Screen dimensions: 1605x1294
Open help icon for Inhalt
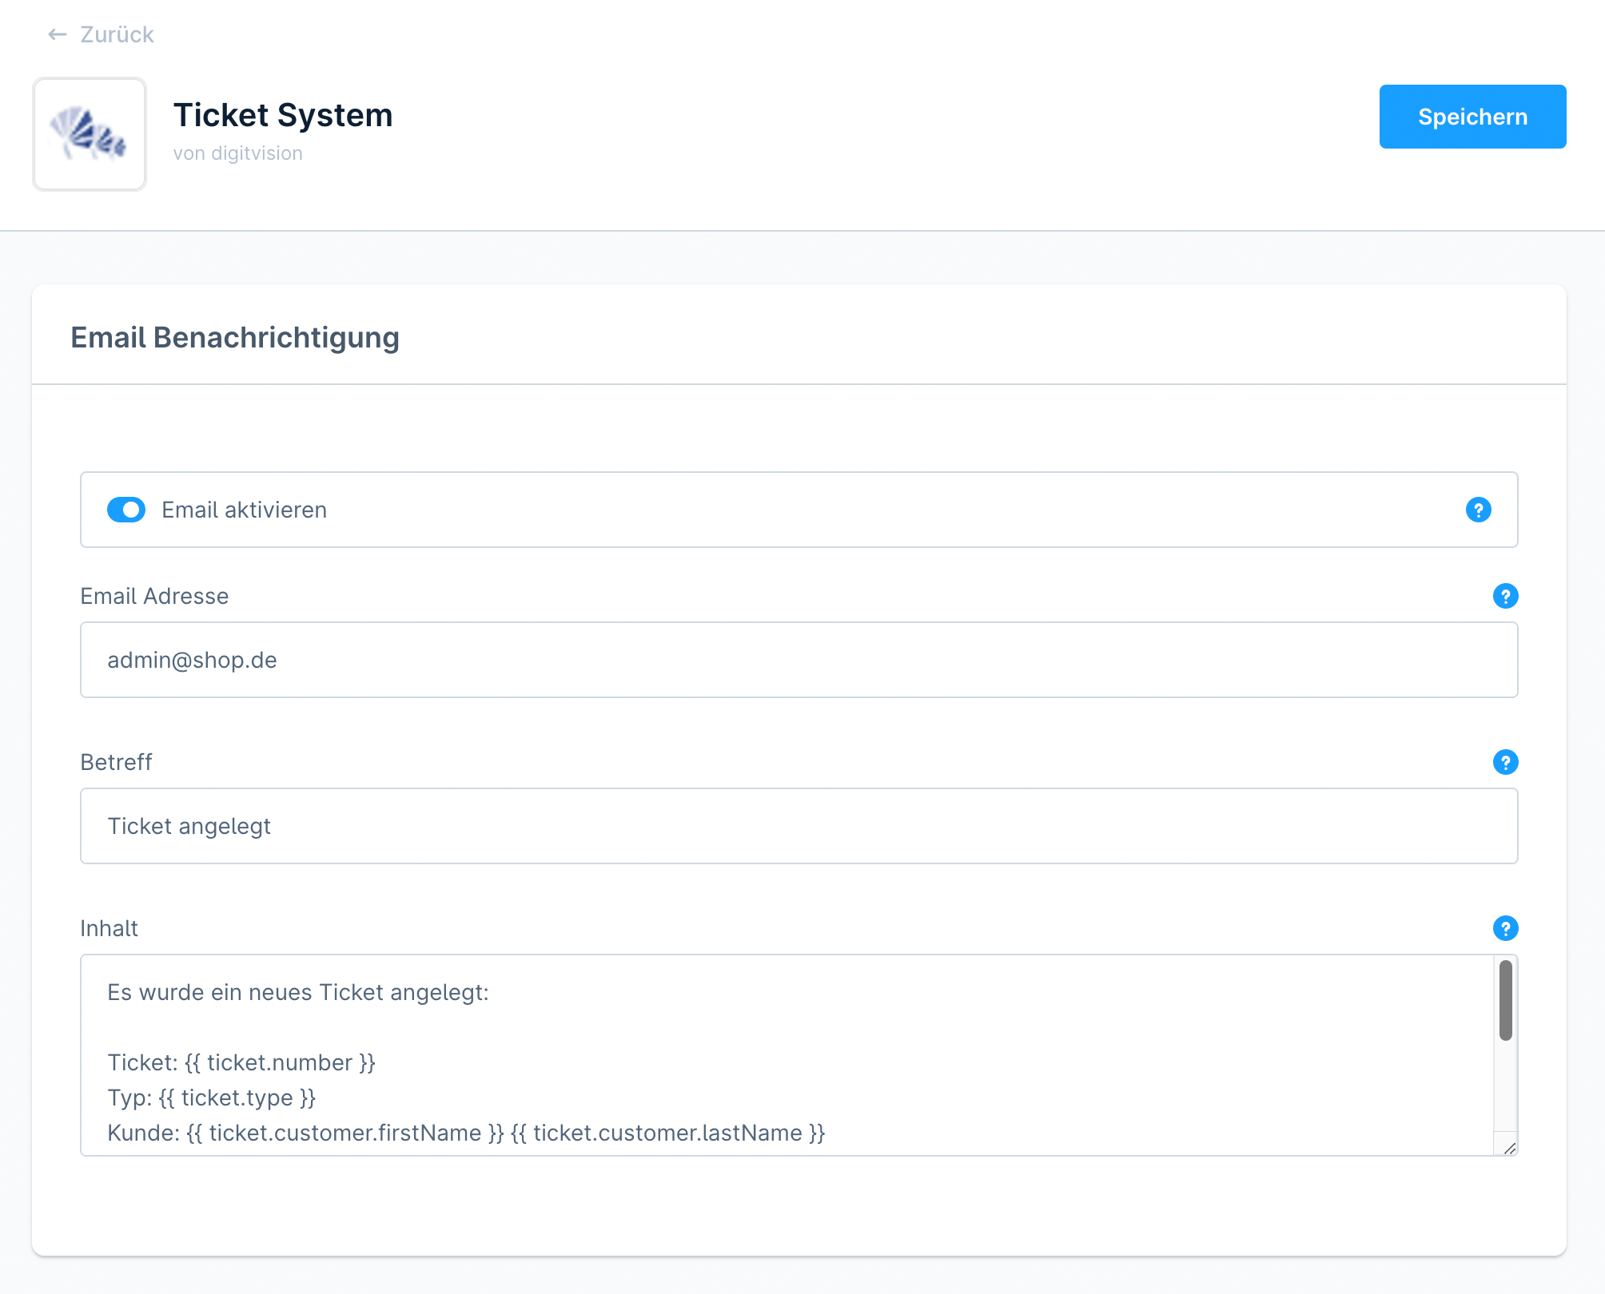click(x=1506, y=928)
